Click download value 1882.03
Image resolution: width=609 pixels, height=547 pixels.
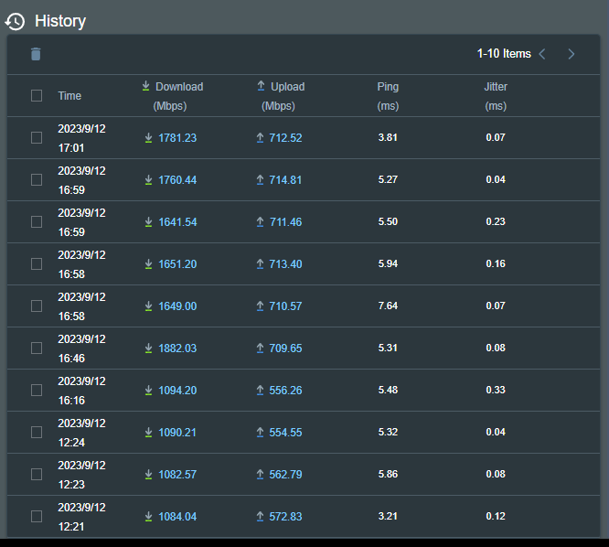177,349
